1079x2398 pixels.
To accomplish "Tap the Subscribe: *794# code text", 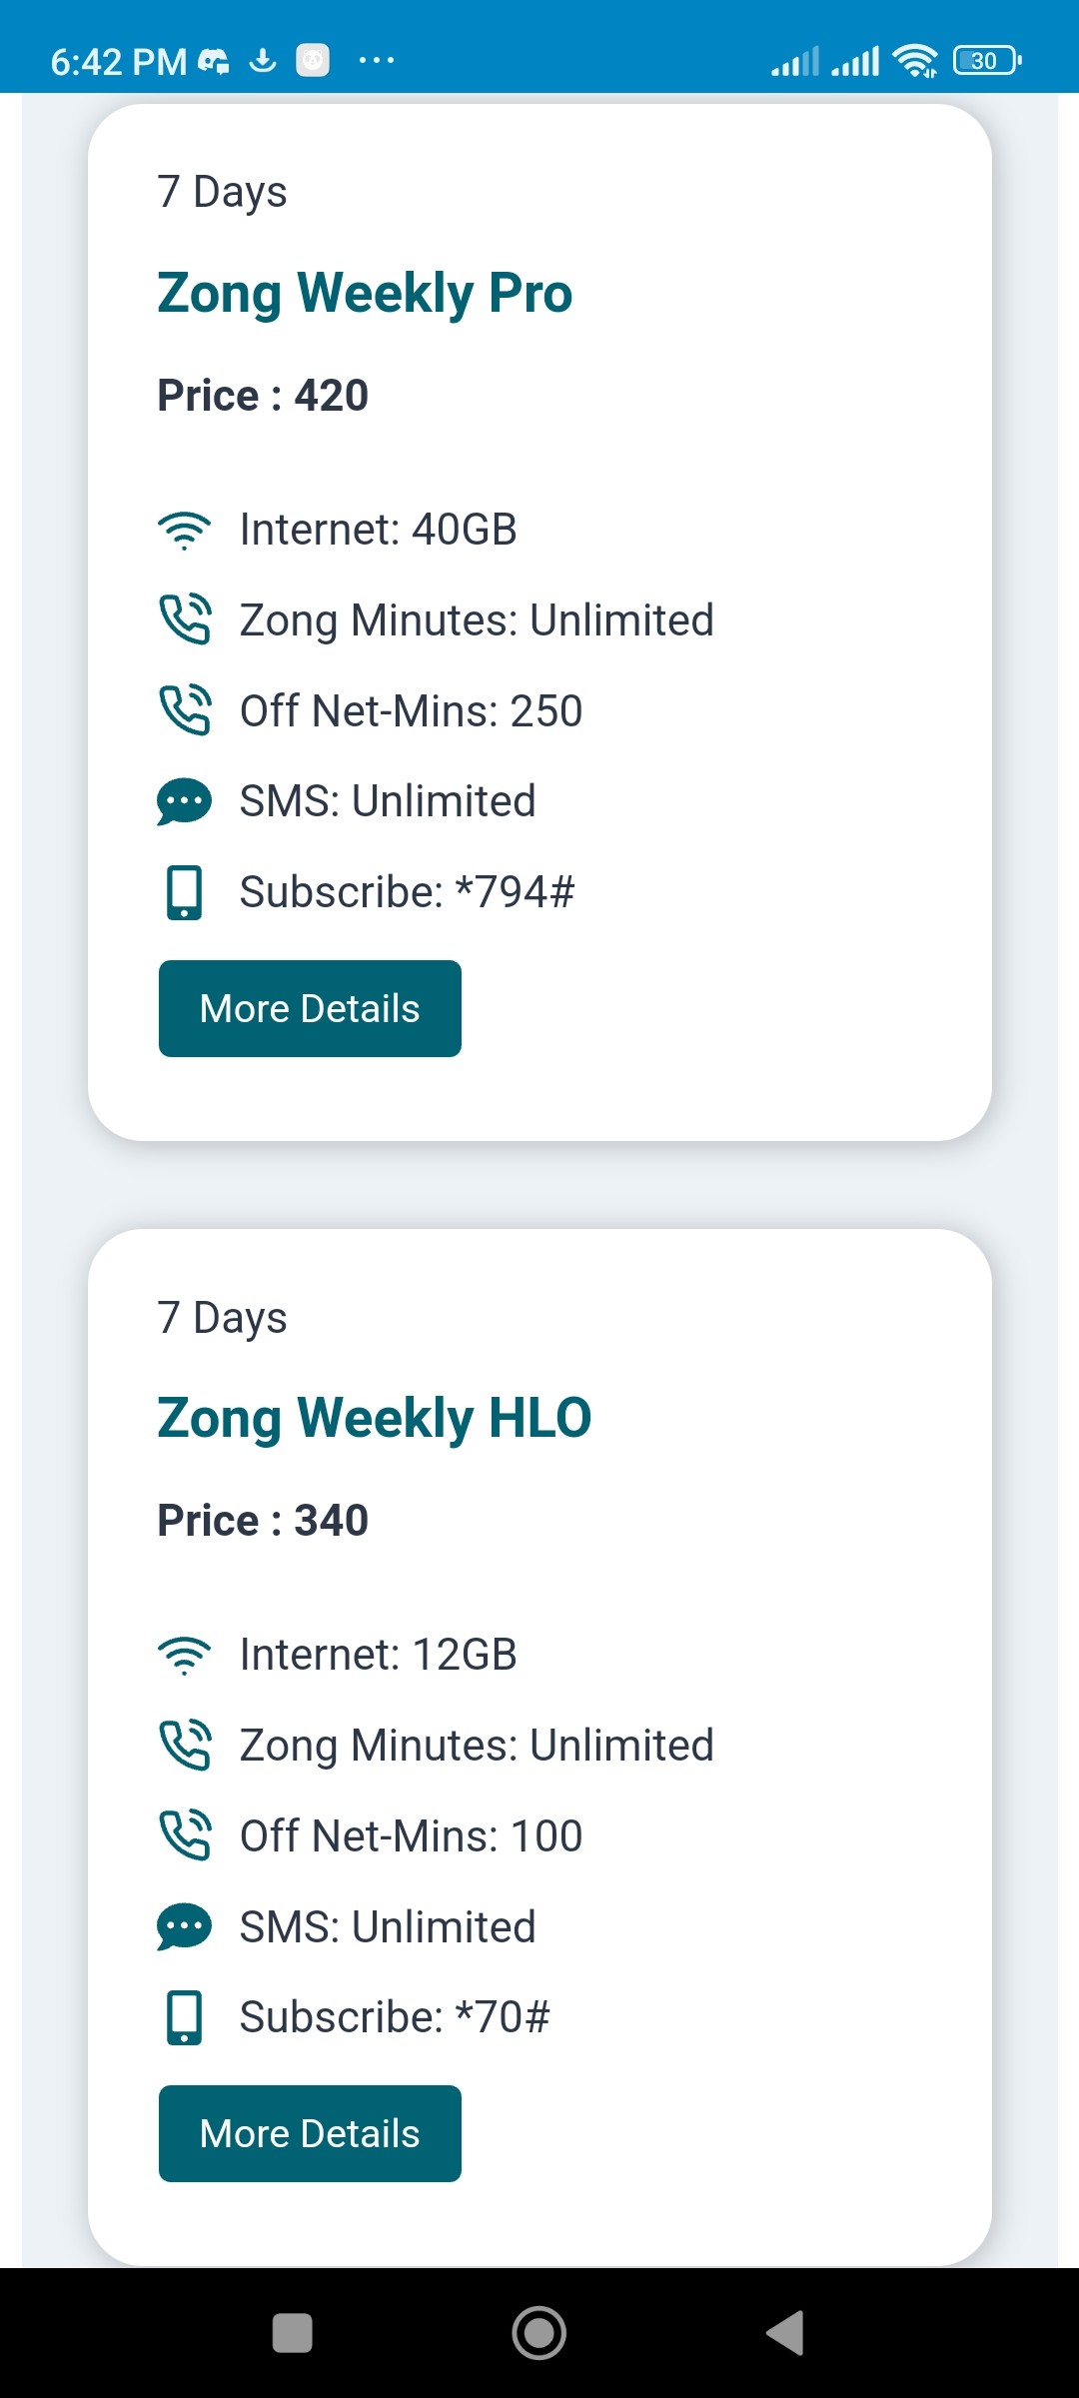I will coord(407,892).
